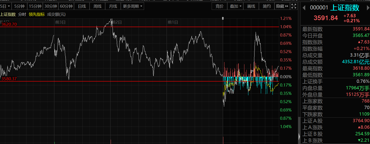Select the 上证指数 chart legend label

8,14
